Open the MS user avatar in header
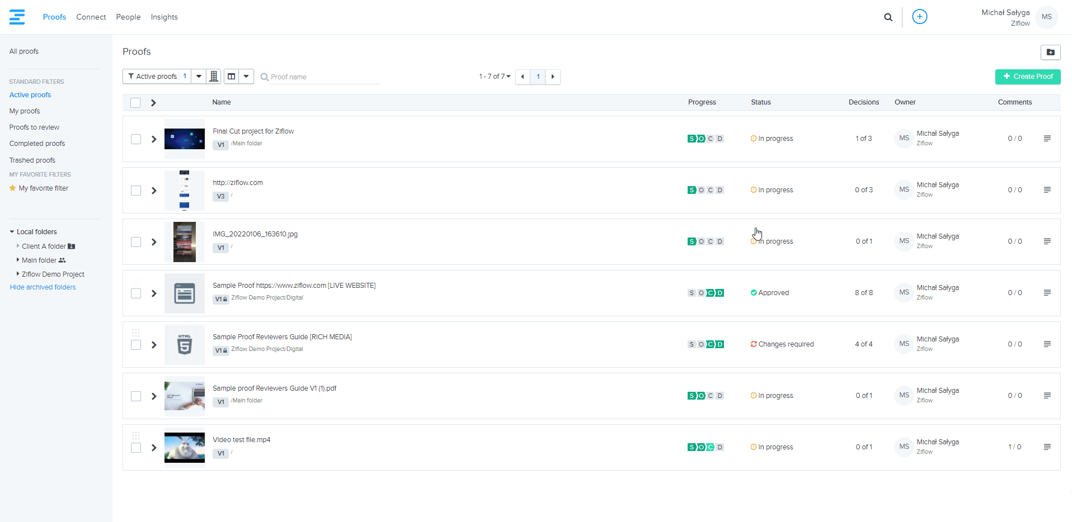Screen dimensions: 1072x522 pyautogui.click(x=1046, y=17)
